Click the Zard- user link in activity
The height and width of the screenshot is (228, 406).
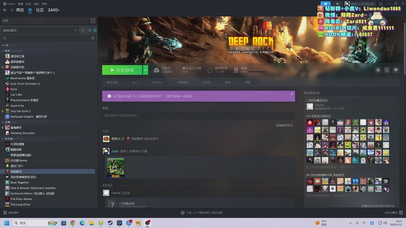115,151
